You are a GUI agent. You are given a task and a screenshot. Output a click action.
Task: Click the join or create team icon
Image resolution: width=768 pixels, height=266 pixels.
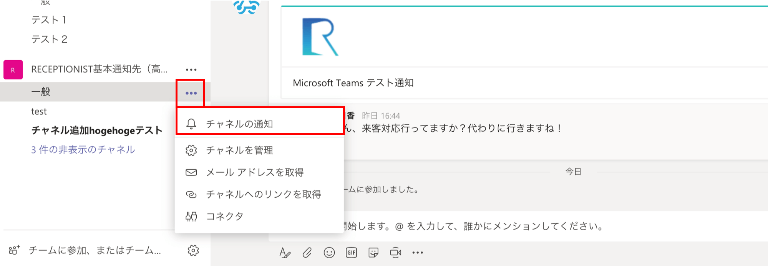[14, 251]
